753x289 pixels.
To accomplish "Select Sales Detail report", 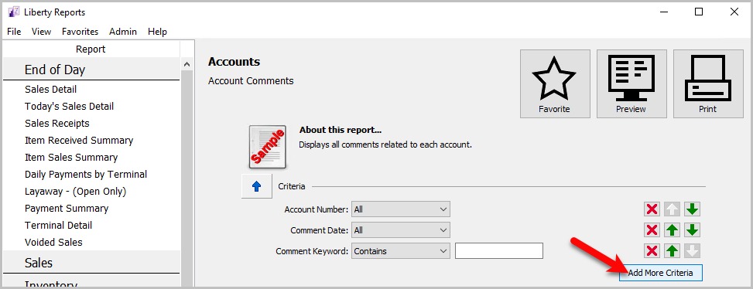I will (50, 89).
